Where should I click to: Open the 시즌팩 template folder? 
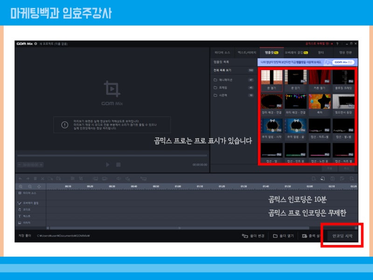tap(234, 95)
